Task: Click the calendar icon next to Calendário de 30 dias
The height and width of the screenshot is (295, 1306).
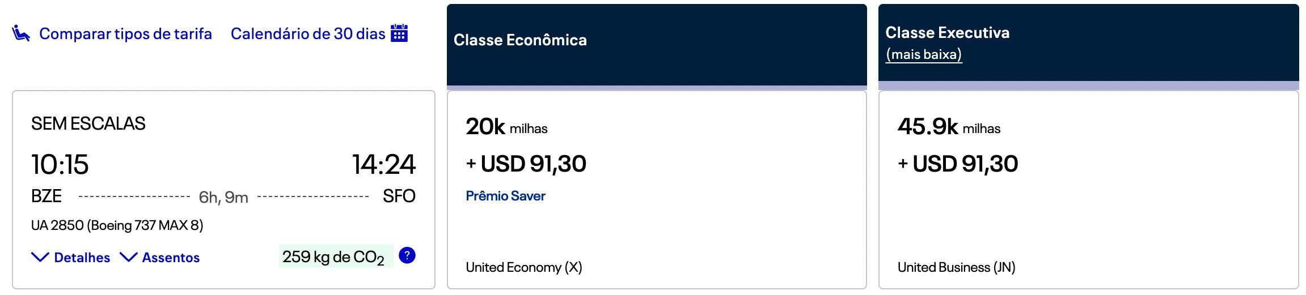Action: [x=399, y=33]
